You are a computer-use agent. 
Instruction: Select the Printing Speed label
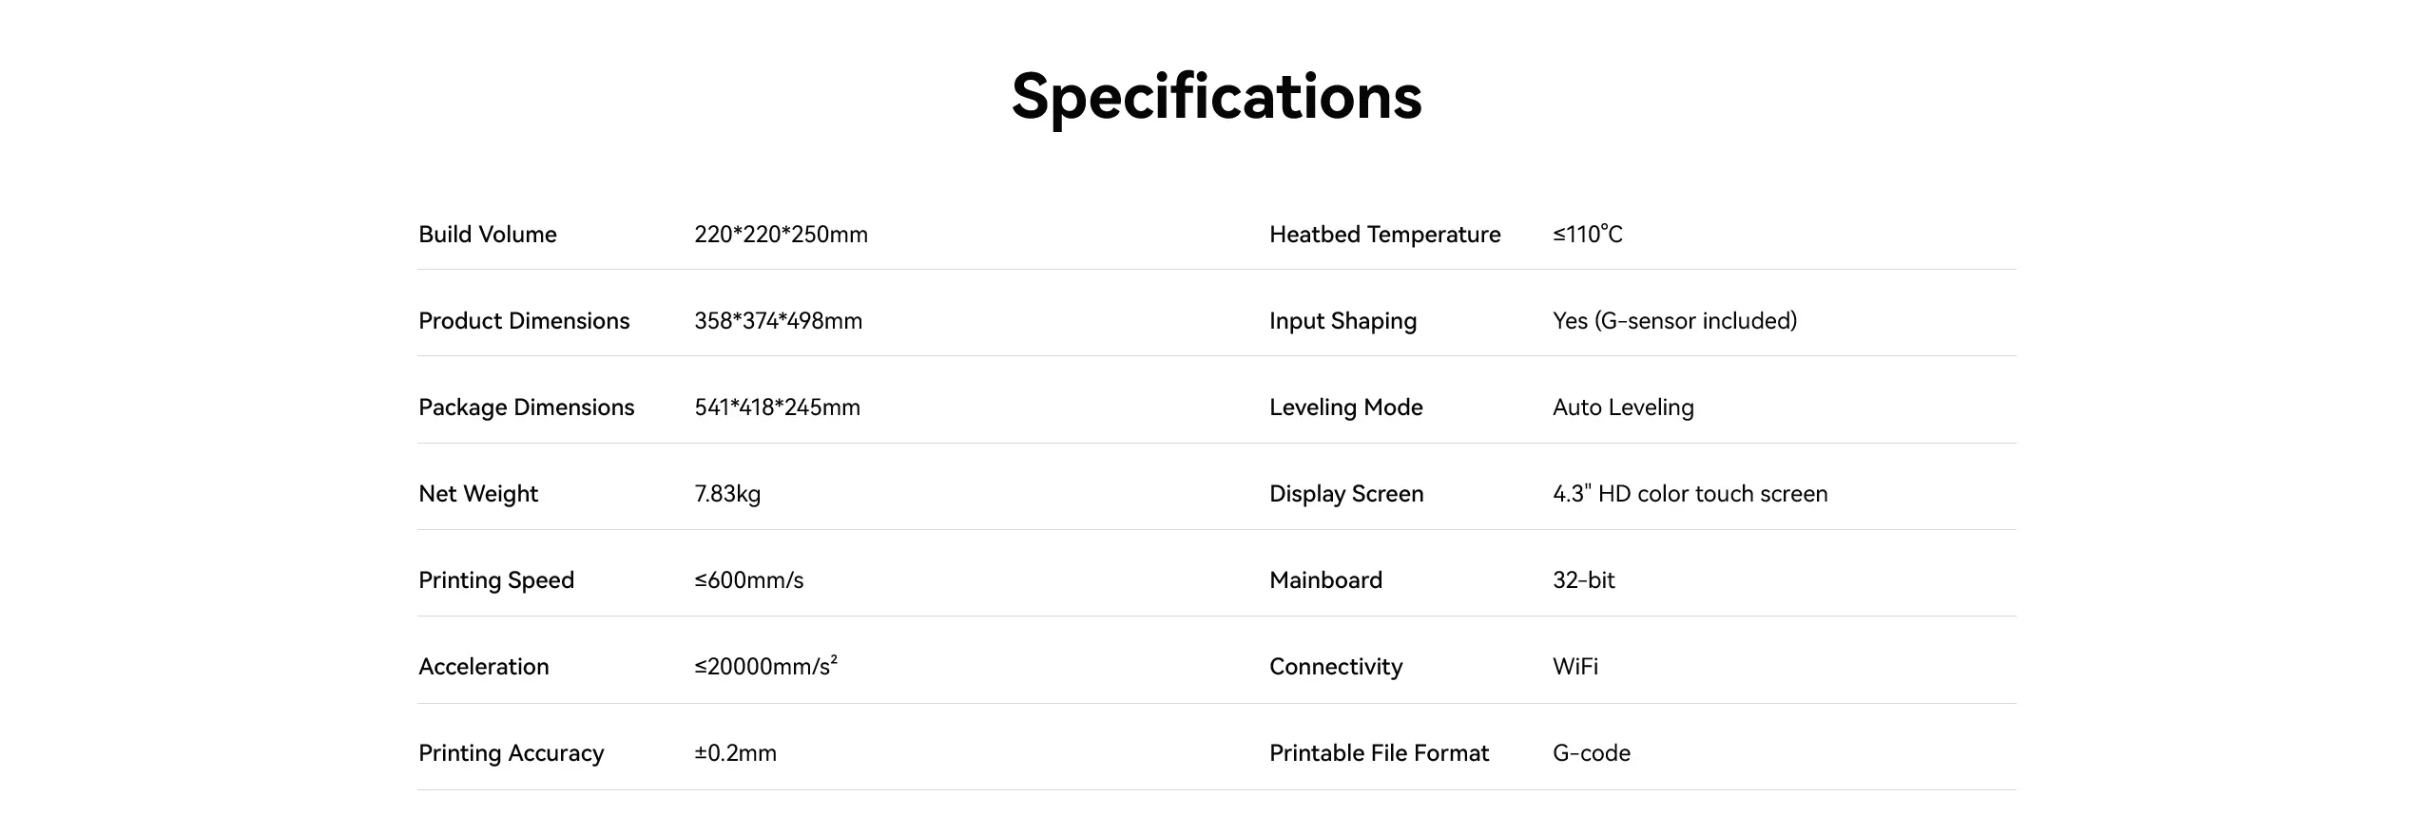tap(496, 580)
